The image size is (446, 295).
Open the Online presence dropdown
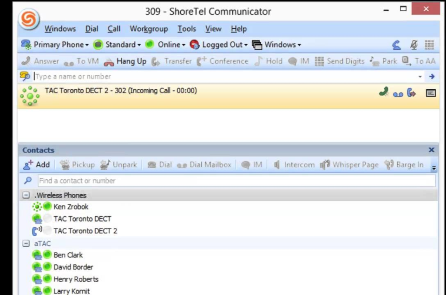tap(165, 45)
